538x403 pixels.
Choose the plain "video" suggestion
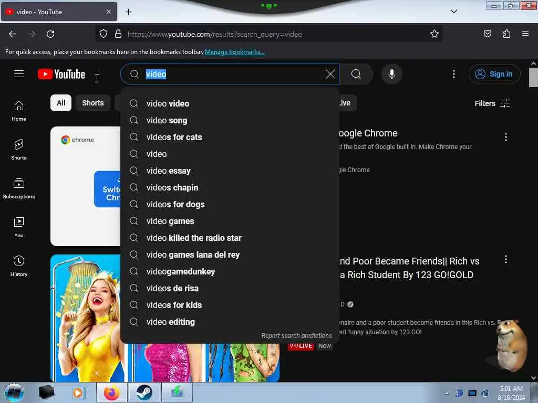tap(230, 154)
